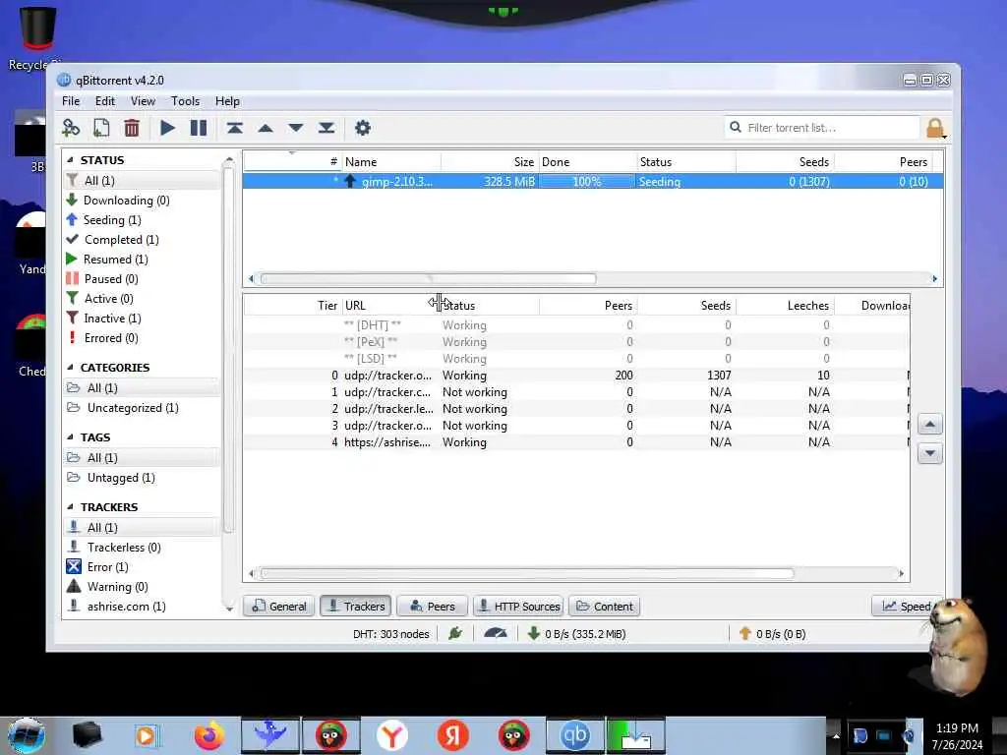
Task: Move torrent to top of queue
Action: pyautogui.click(x=234, y=128)
